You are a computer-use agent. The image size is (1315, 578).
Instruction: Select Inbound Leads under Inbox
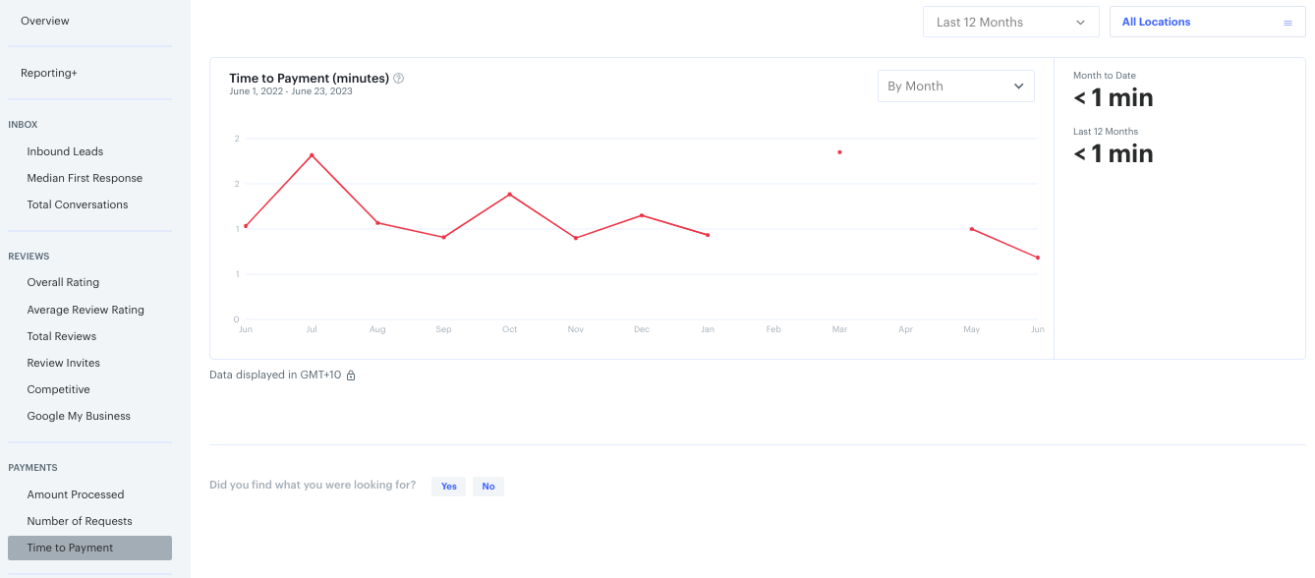point(65,150)
